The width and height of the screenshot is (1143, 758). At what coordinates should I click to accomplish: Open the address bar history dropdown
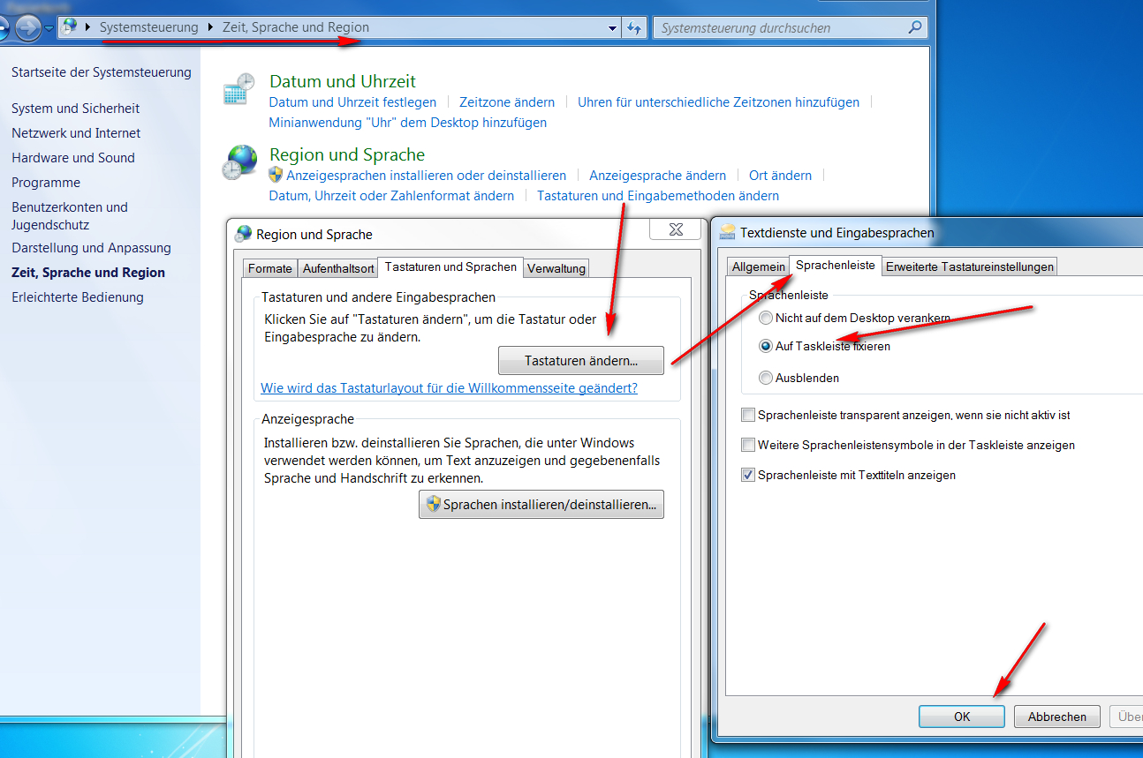click(613, 28)
